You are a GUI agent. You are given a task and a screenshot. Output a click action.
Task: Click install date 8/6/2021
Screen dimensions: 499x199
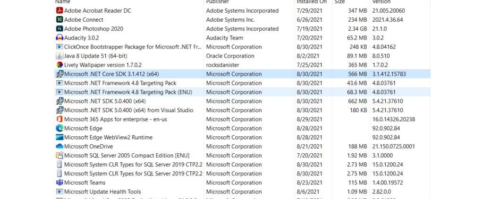(307, 191)
